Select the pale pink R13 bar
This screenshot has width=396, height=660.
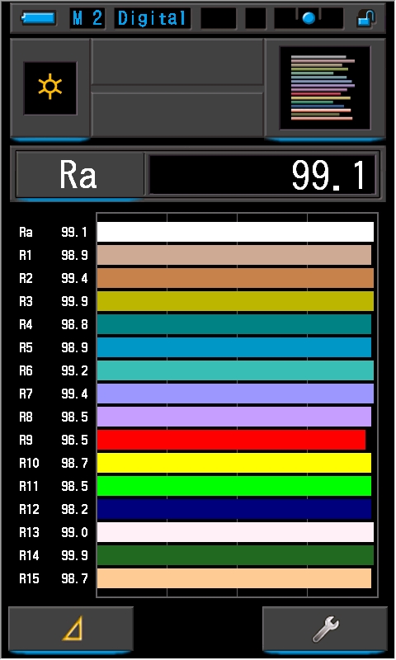pos(235,532)
